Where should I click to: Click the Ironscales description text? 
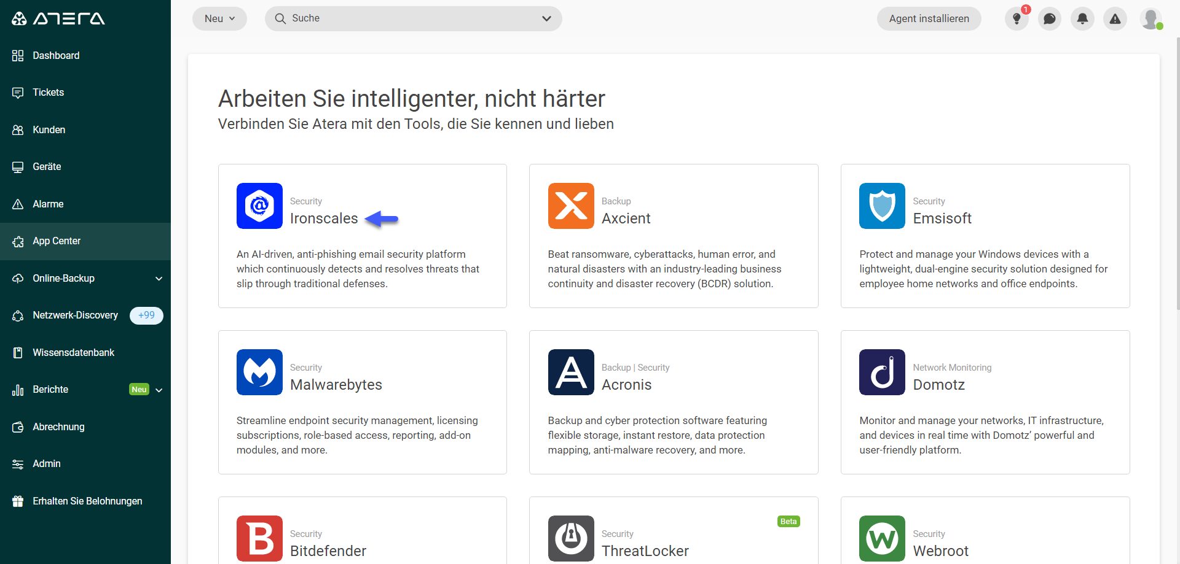[358, 269]
